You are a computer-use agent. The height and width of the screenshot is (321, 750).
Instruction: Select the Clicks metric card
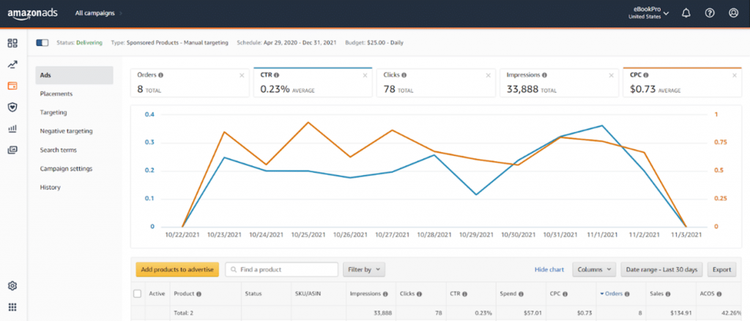point(437,83)
